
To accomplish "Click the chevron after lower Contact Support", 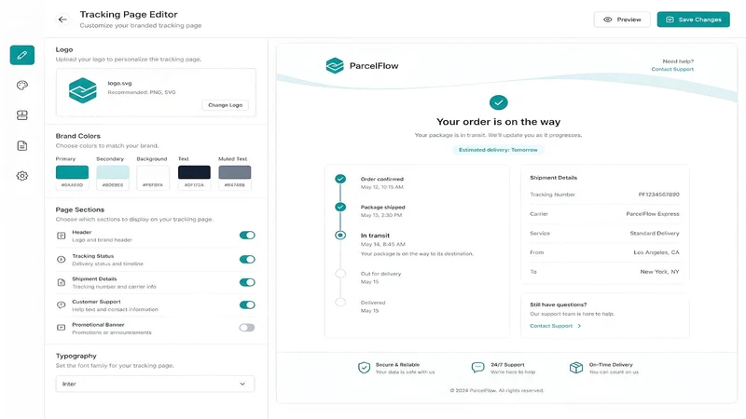I will pyautogui.click(x=579, y=326).
